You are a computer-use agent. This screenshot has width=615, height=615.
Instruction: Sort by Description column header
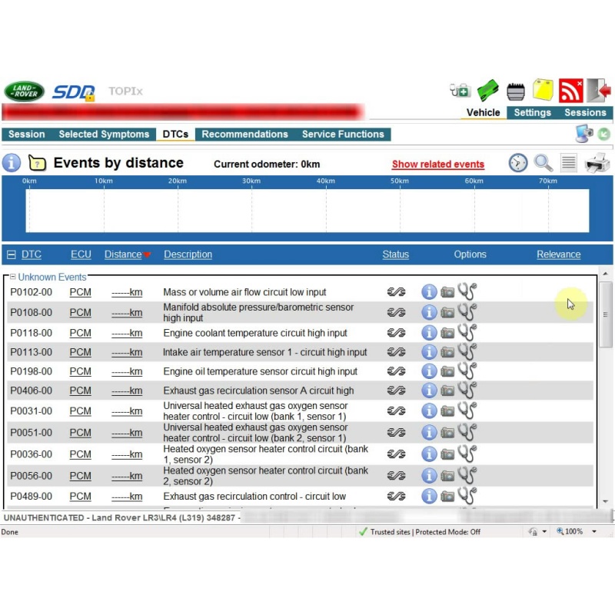(188, 254)
